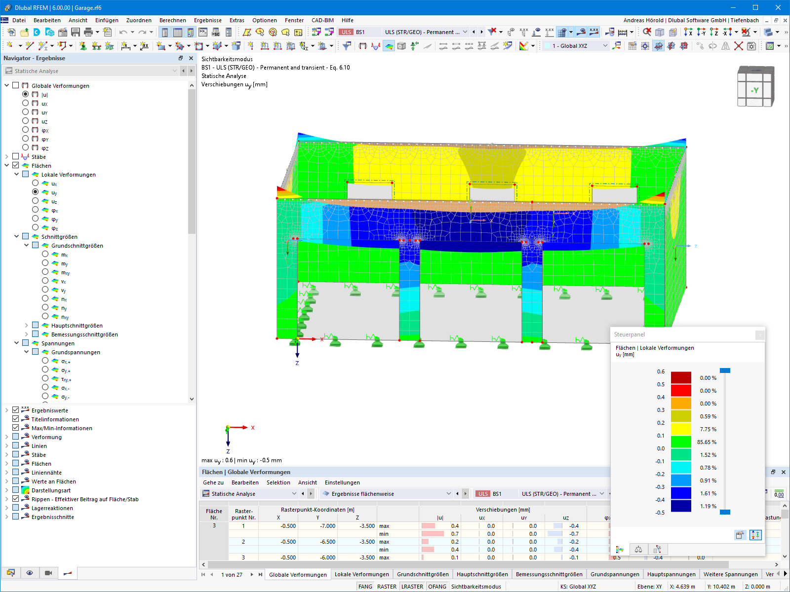Click the yellow color swatch in legend
The image size is (790, 592).
(681, 429)
